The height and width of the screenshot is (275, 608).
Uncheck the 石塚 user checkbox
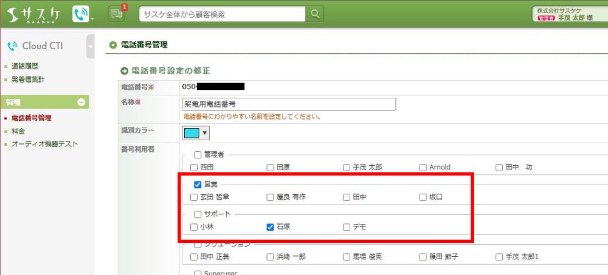271,227
